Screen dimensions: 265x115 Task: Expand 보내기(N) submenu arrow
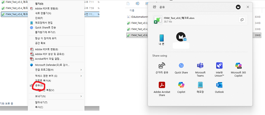(x=81, y=96)
